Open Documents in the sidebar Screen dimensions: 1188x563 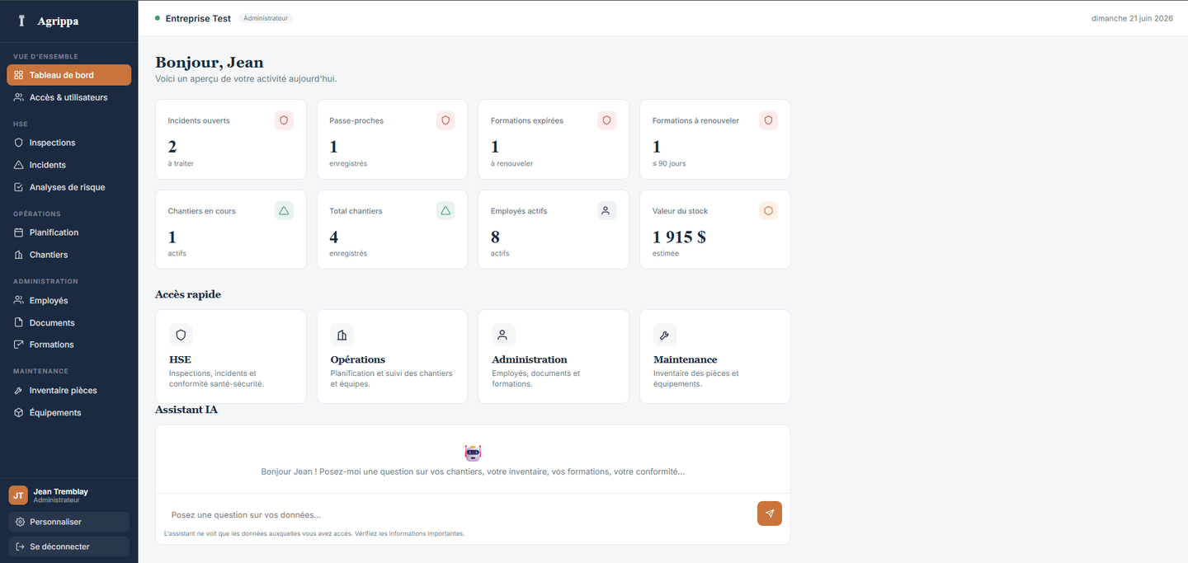click(68, 323)
